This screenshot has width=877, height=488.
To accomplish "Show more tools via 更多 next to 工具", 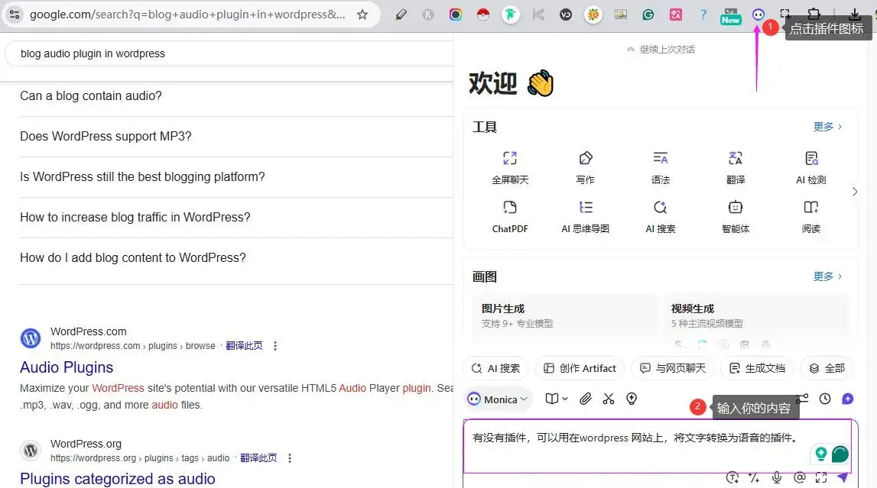I will tap(827, 127).
